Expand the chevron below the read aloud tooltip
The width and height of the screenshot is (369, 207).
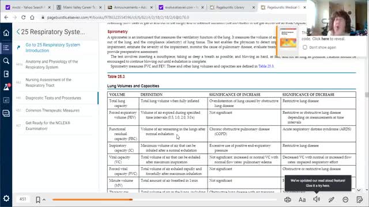(x=359, y=190)
